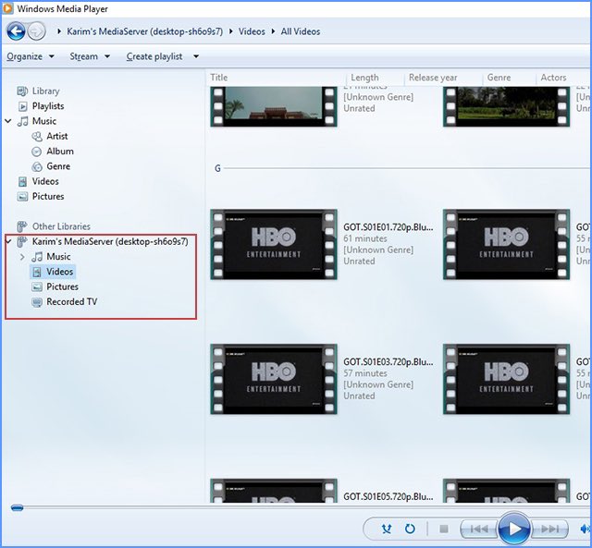Start playback with the Play button

point(514,529)
